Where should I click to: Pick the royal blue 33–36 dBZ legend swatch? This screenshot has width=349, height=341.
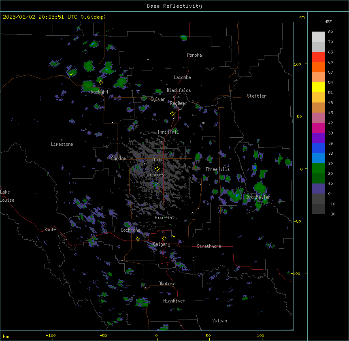click(318, 148)
